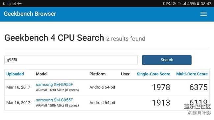Tap the Bluetooth status icon
214x120 pixels.
[163, 4]
